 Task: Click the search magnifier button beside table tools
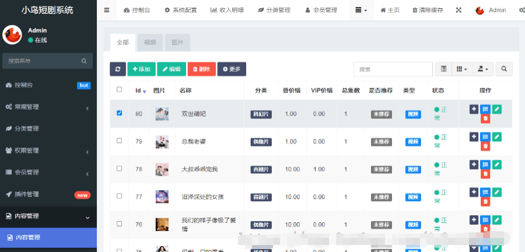[503, 69]
